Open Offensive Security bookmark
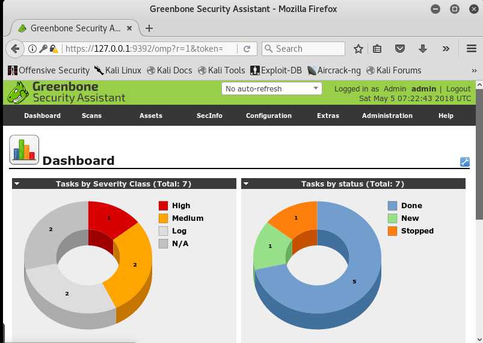This screenshot has width=483, height=343. [x=49, y=70]
